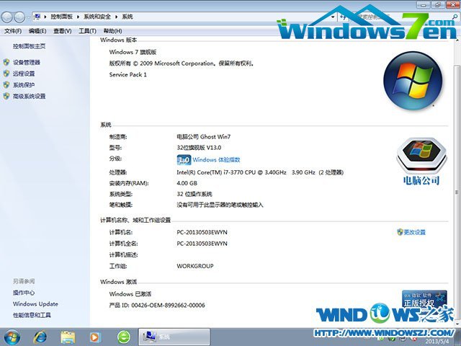Click shield icon beside 远程设置
This screenshot has width=461, height=346.
(6, 74)
